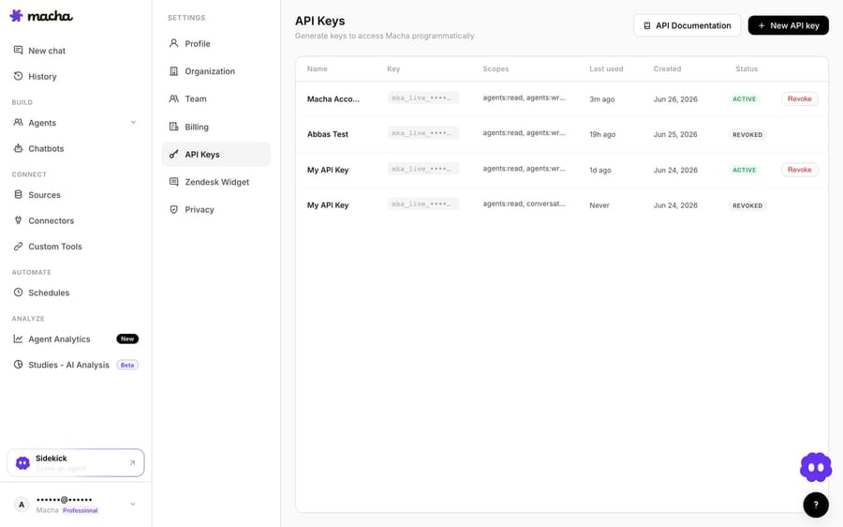Click the Organization building icon
This screenshot has width=843, height=527.
173,71
